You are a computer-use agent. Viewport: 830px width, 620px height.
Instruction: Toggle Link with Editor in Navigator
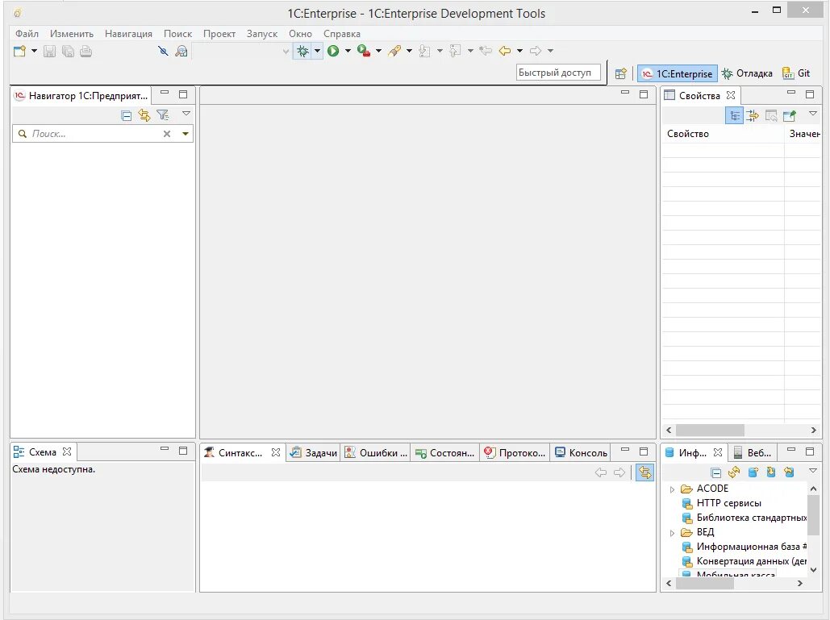[x=144, y=114]
